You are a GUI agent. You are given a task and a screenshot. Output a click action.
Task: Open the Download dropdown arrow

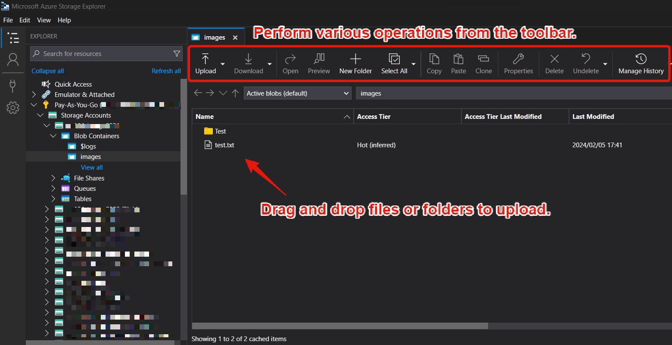[x=270, y=64]
